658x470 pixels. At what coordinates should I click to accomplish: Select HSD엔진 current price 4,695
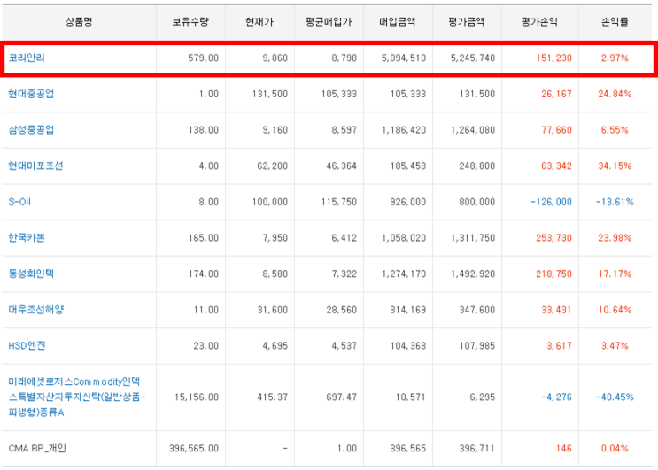pyautogui.click(x=275, y=347)
